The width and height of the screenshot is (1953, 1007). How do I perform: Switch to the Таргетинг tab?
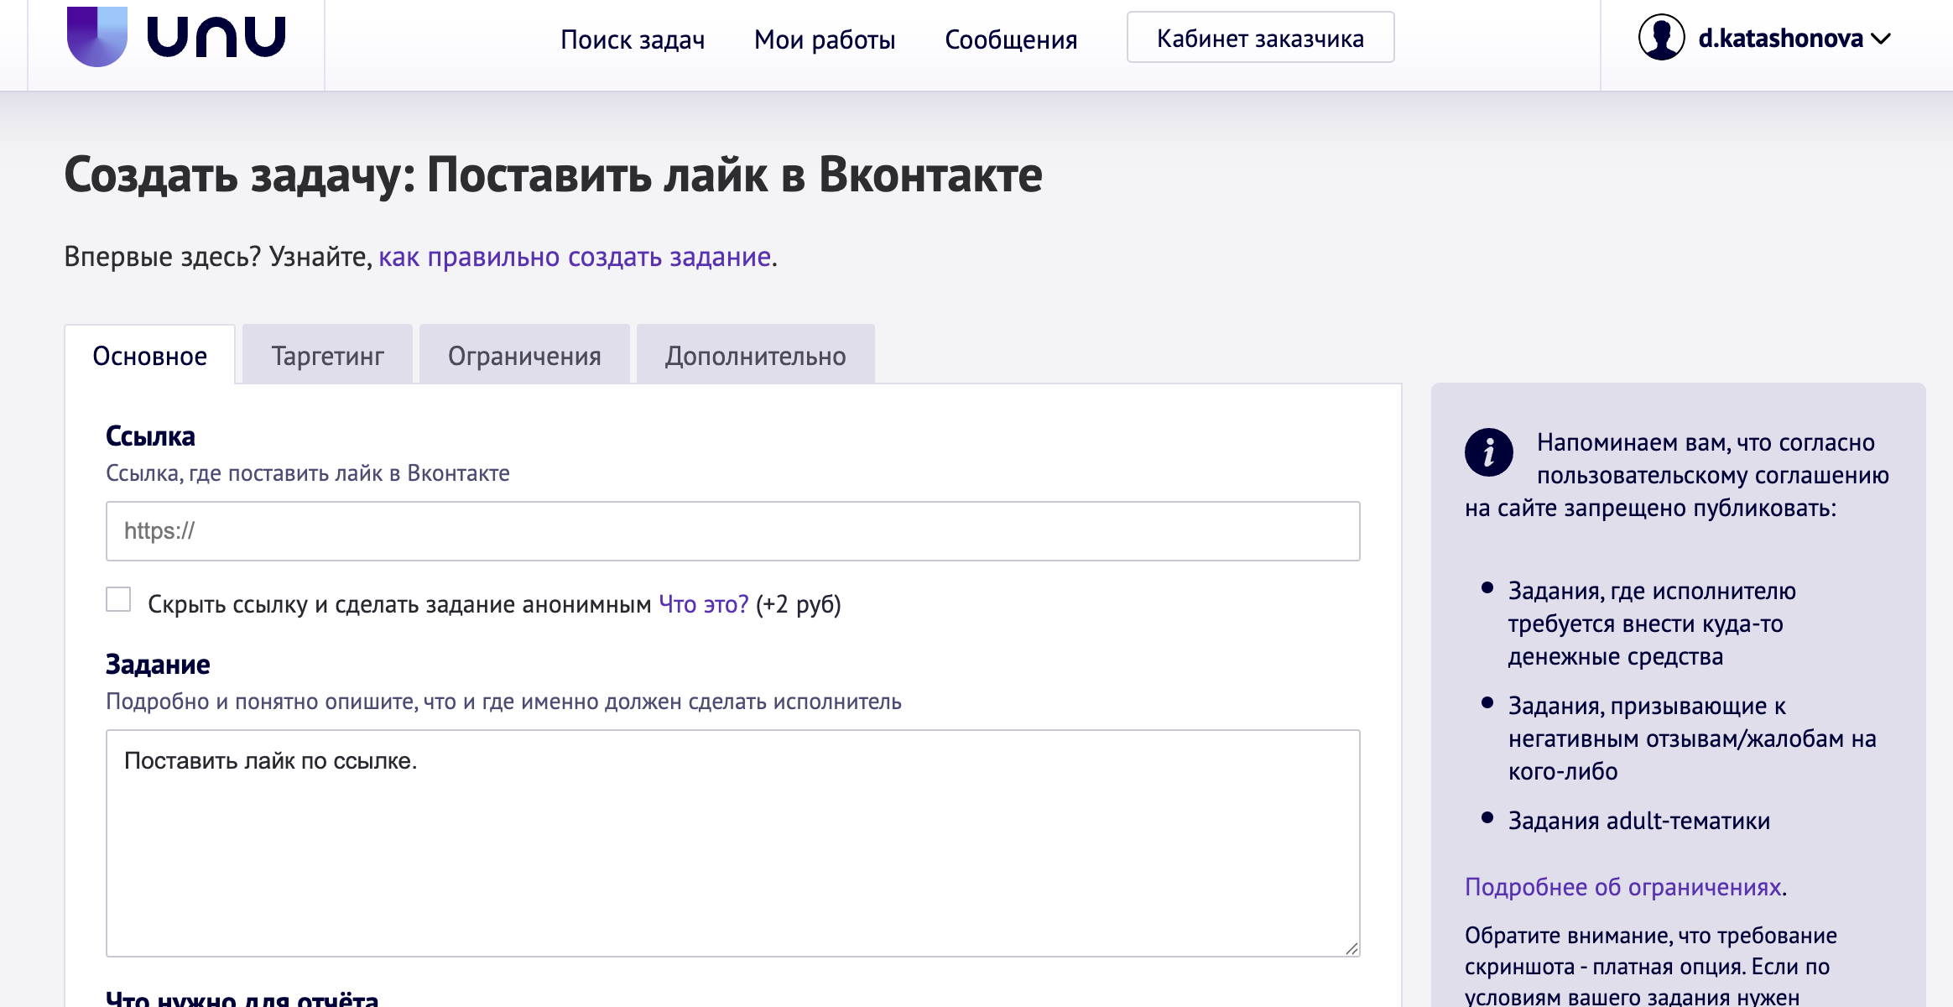327,355
